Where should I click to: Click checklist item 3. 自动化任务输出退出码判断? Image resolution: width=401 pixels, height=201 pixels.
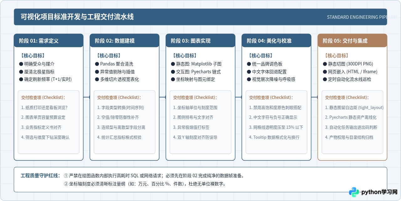(351, 127)
